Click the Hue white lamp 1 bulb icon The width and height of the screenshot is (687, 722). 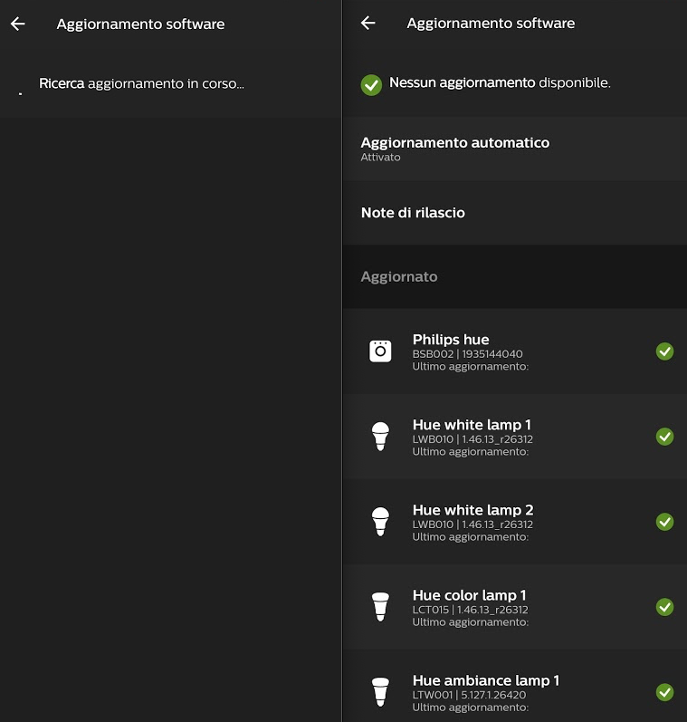click(380, 436)
